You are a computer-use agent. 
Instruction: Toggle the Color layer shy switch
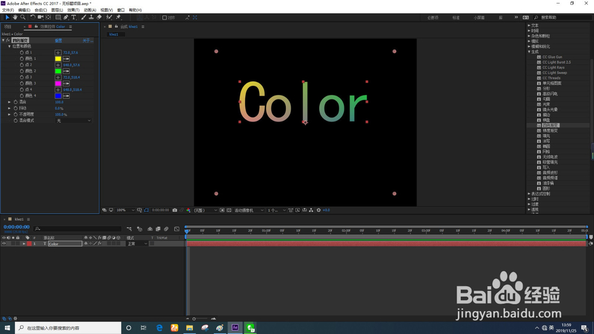[x=86, y=244]
